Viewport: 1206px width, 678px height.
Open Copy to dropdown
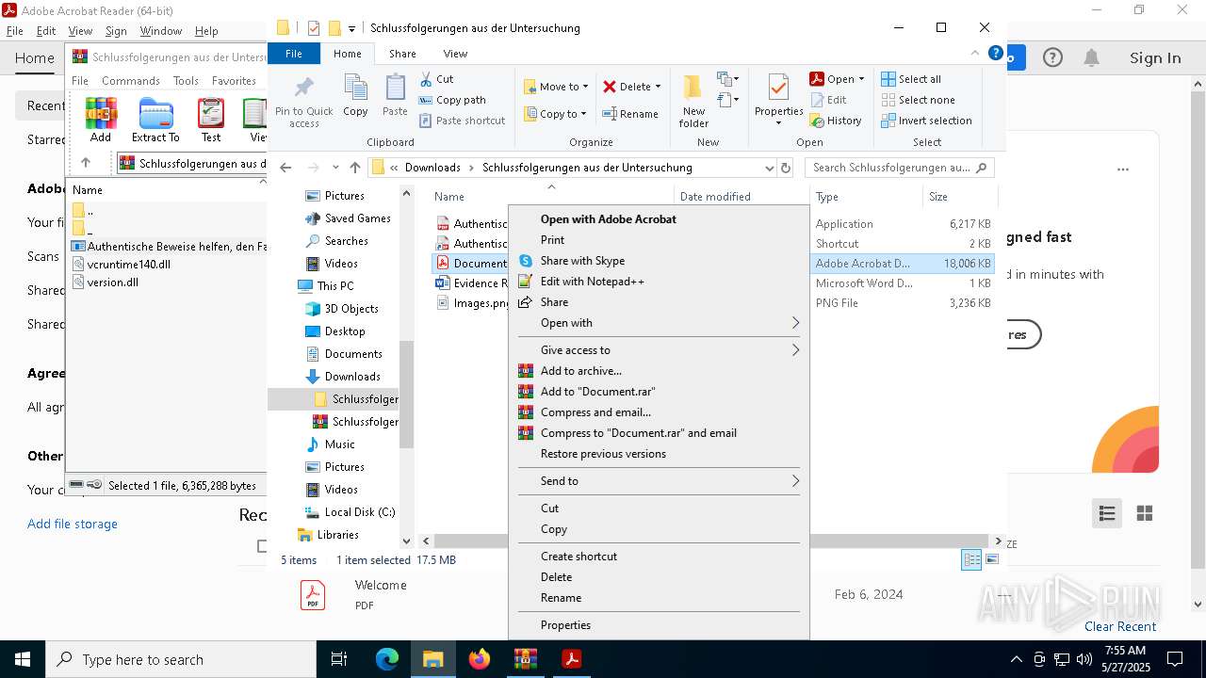click(556, 114)
